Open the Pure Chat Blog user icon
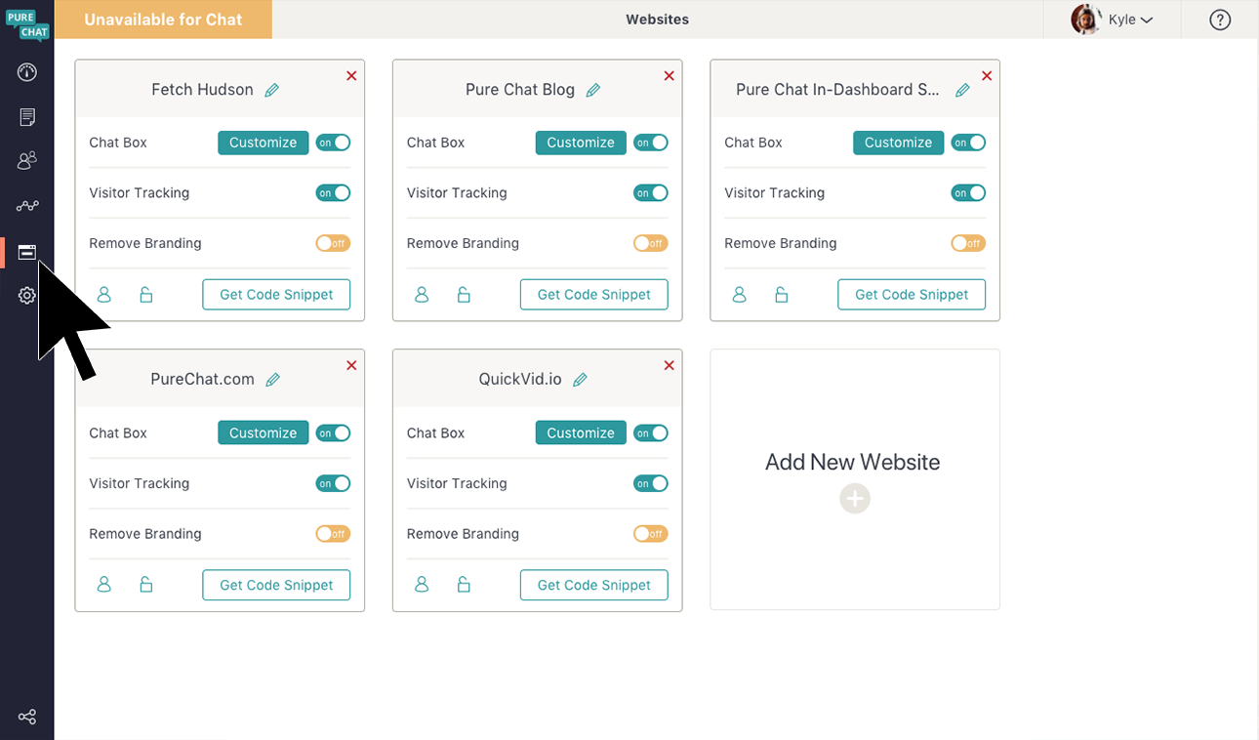The height and width of the screenshot is (740, 1259). pyautogui.click(x=422, y=294)
